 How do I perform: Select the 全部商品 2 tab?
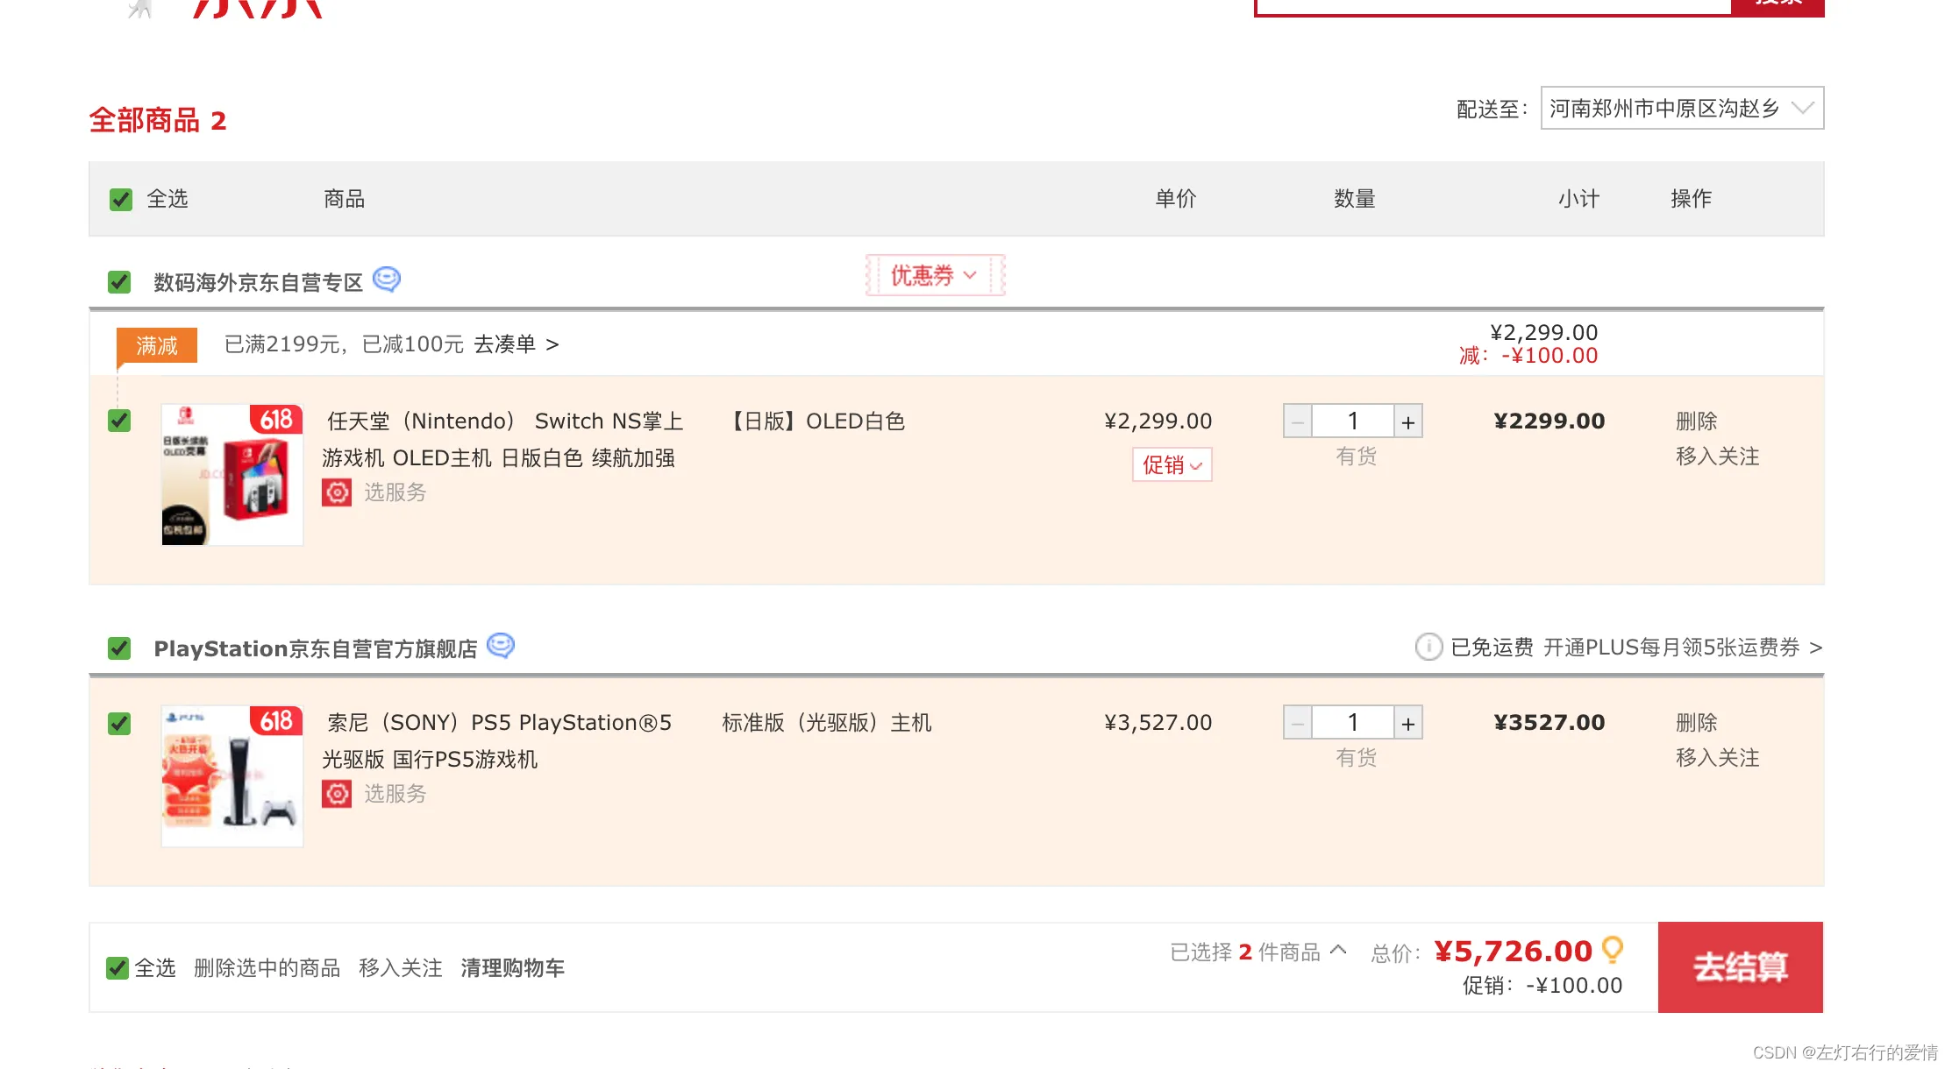pyautogui.click(x=158, y=120)
